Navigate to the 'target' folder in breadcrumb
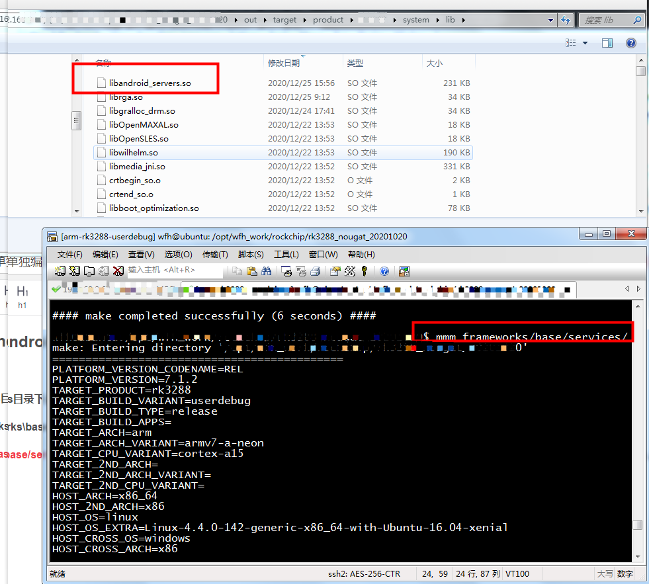Viewport: 649px width, 584px height. [284, 20]
